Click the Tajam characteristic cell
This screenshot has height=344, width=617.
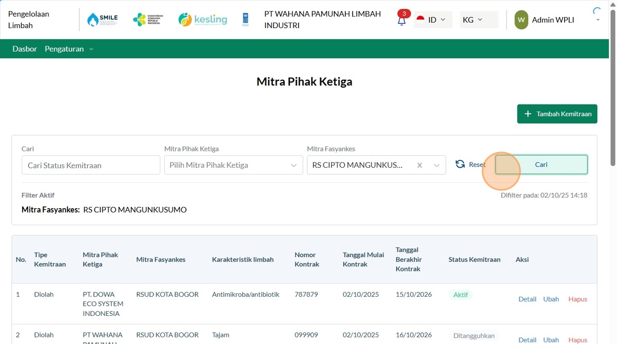point(220,335)
